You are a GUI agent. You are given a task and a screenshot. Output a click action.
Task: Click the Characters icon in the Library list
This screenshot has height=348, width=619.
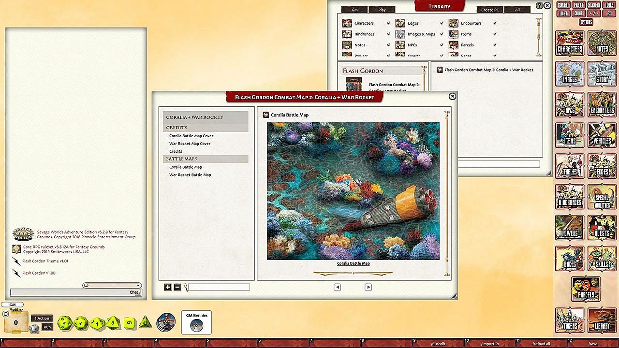pos(347,23)
